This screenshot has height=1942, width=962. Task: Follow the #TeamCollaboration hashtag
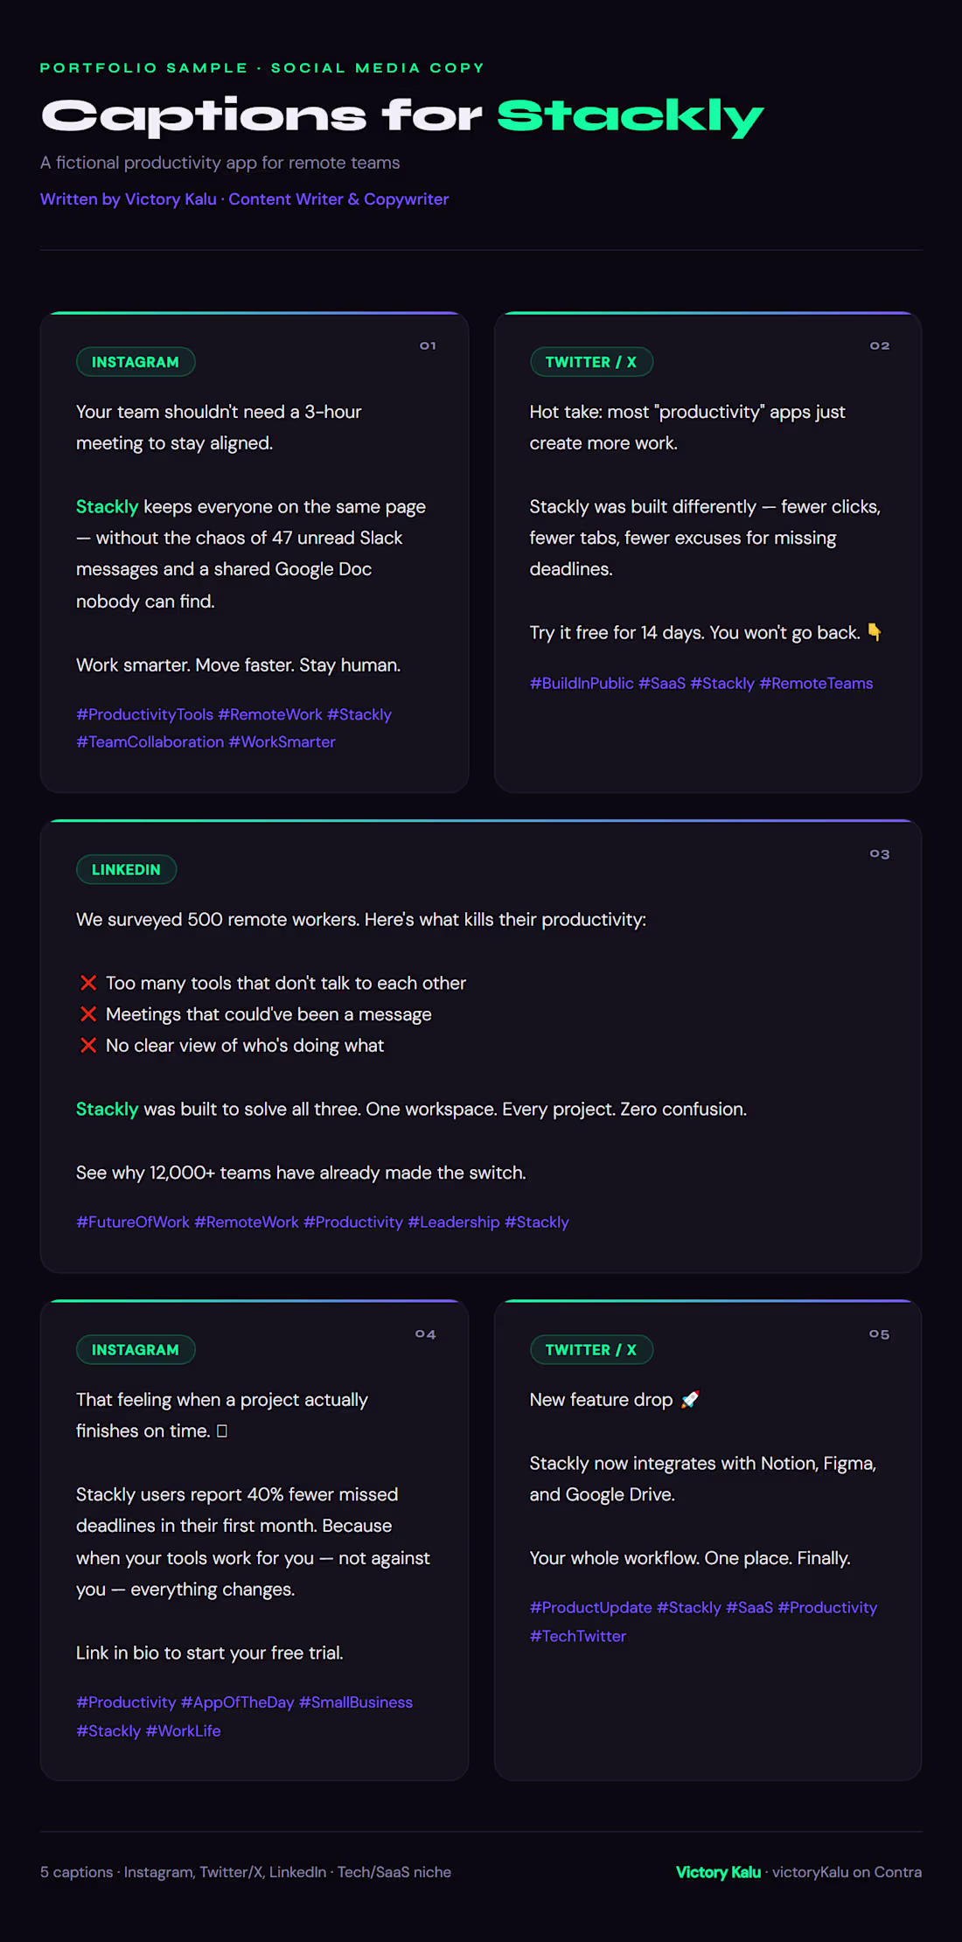click(150, 741)
